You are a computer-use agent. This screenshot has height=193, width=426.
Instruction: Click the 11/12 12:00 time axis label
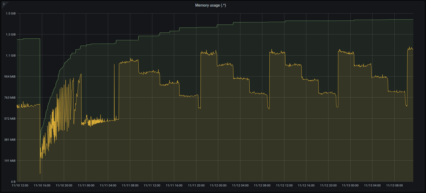pos(284,185)
